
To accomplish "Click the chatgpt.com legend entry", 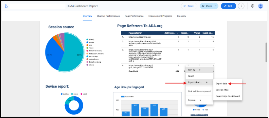I will [x=92, y=59].
